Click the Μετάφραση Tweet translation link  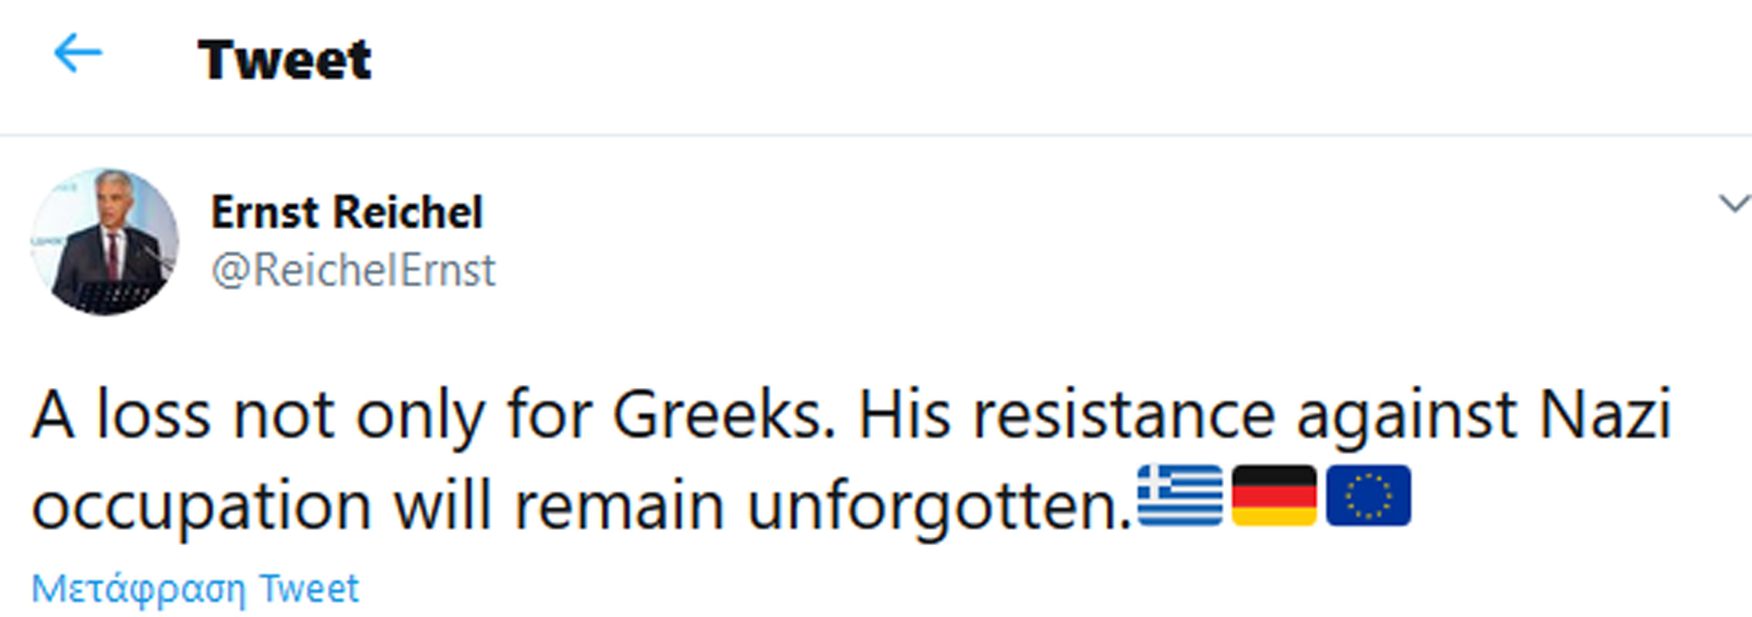[x=195, y=589]
